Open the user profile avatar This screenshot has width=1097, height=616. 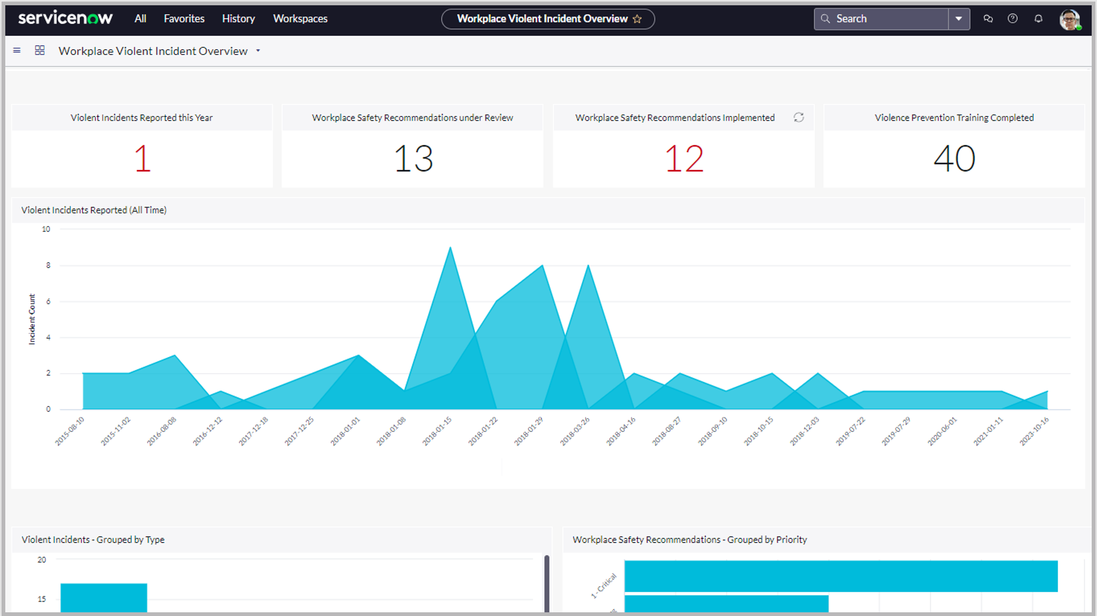1070,19
